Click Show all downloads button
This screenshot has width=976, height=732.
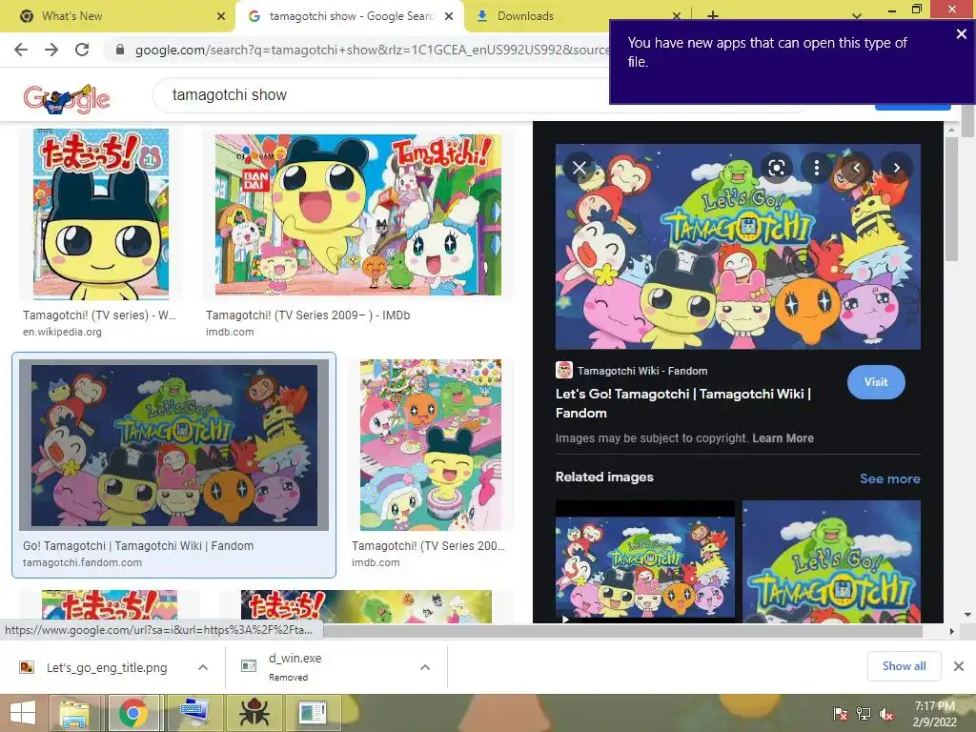pyautogui.click(x=904, y=666)
